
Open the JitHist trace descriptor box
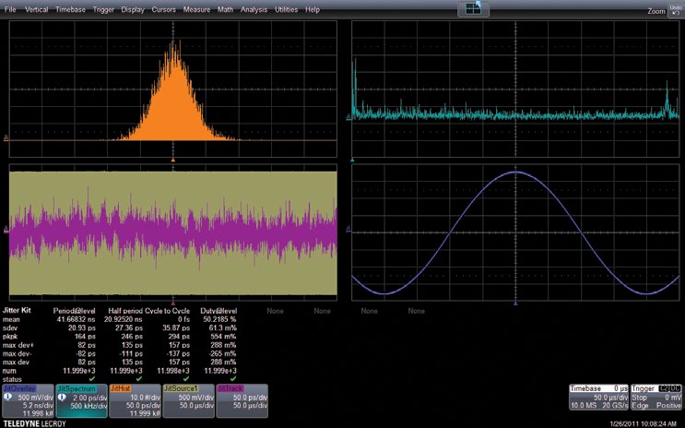click(x=134, y=400)
